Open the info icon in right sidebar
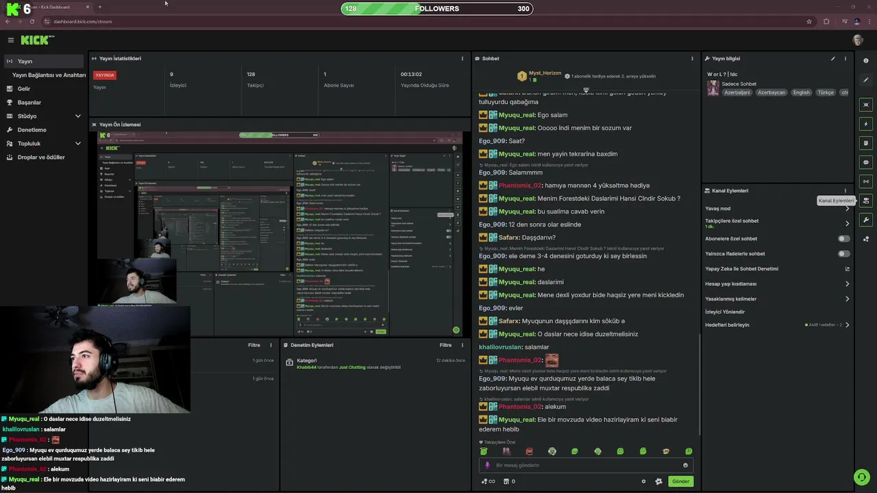Viewport: 877px width, 493px height. 866,61
